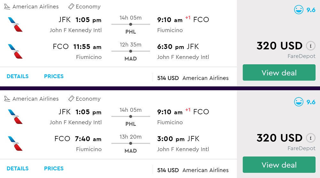This screenshot has width=320, height=178.
Task: Click the American Airlines logo beside the FCO 7:40 am flight
Action: (15, 143)
